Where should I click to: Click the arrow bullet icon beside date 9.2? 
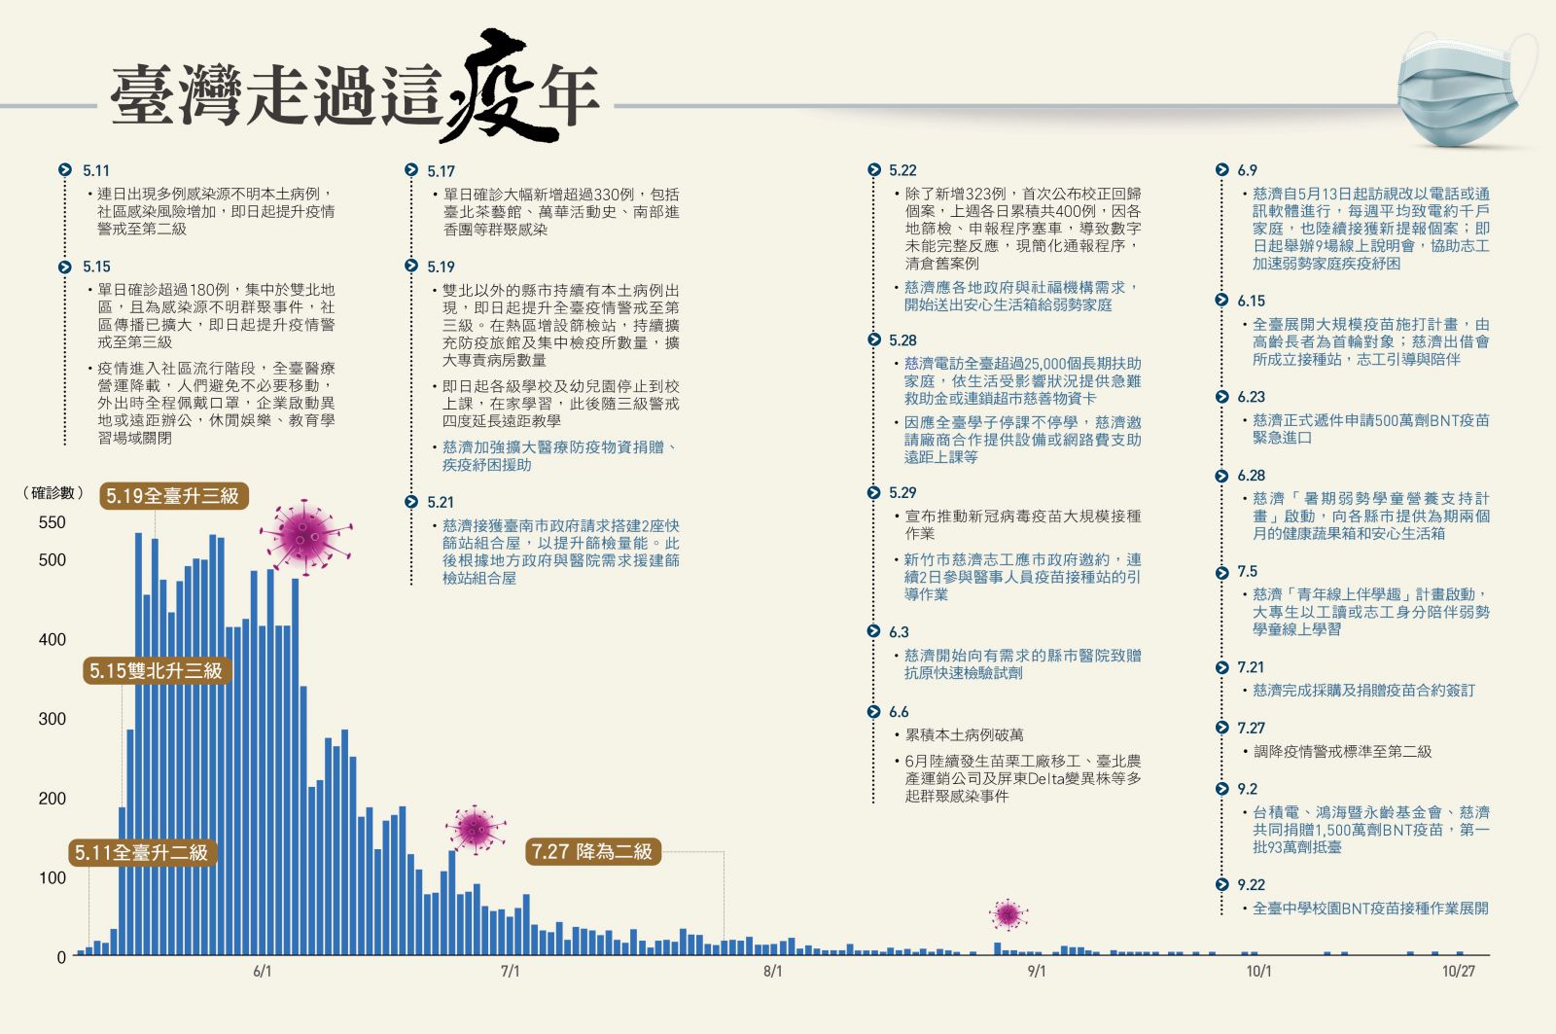click(1222, 789)
